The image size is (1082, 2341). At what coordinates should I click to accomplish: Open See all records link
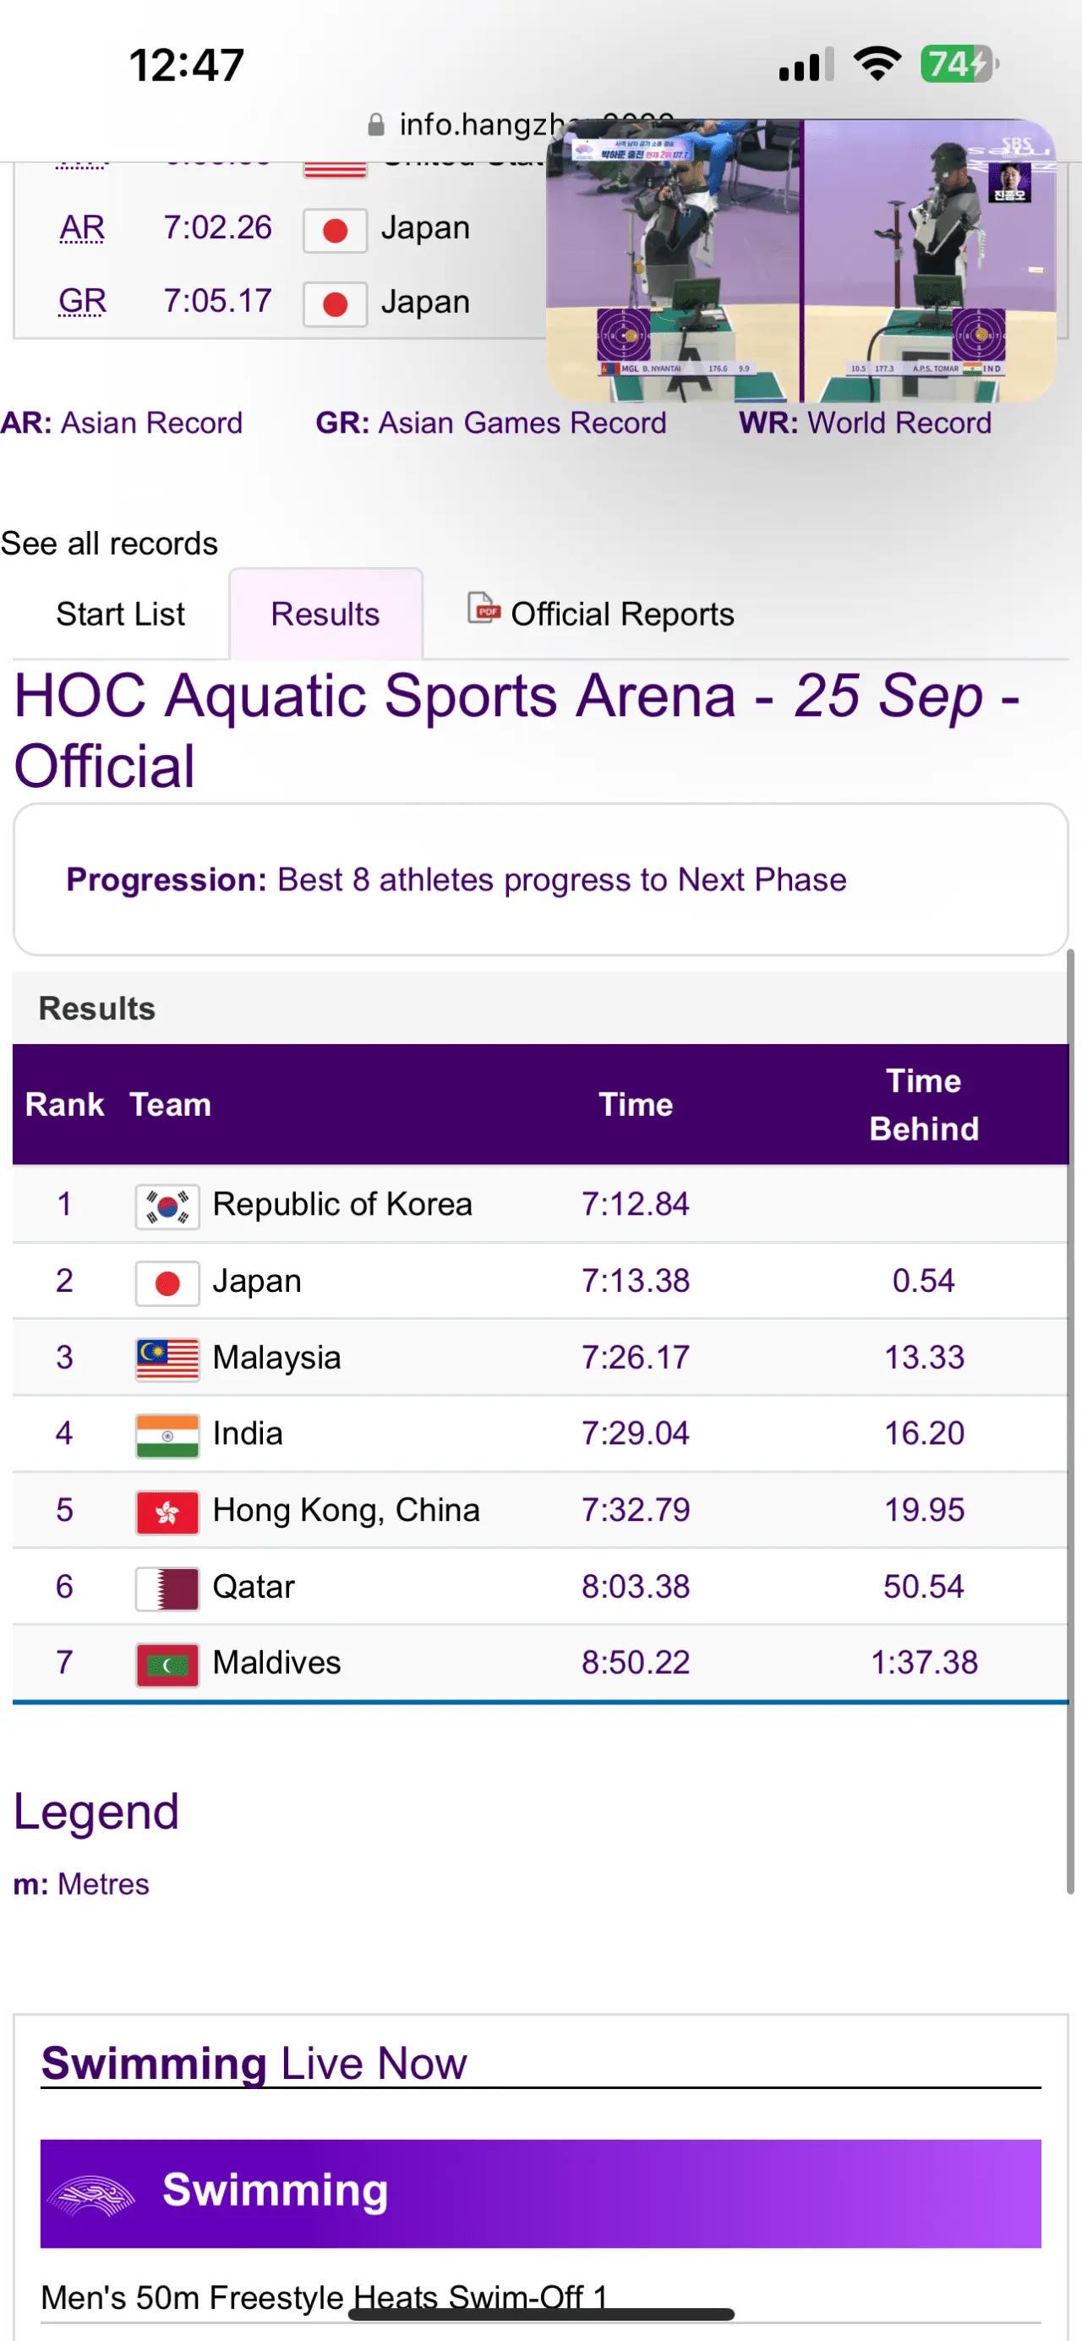[109, 544]
